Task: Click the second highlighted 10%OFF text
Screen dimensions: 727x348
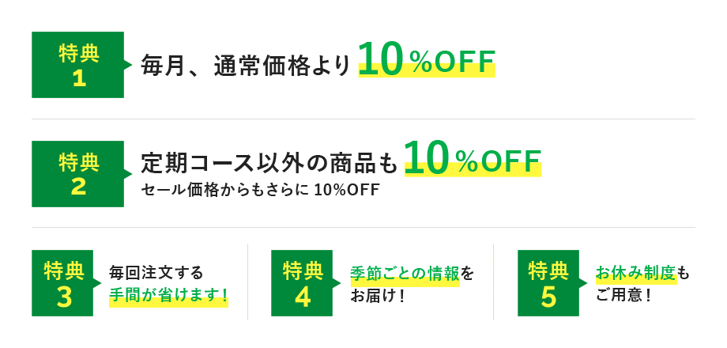Action: (473, 160)
